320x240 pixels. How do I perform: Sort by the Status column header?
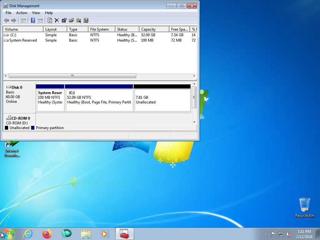tap(127, 29)
